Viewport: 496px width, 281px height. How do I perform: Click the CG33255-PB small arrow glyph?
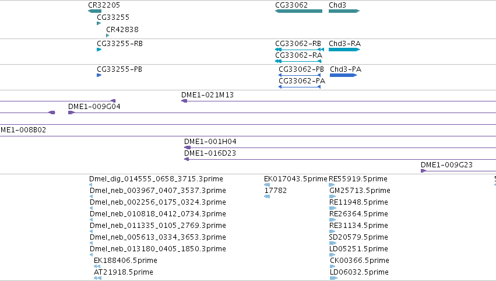tap(99, 75)
